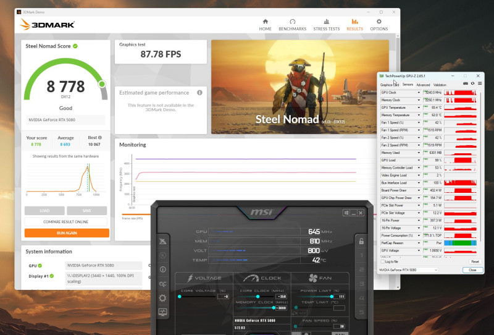Switch to Graphics Card tab in GPU-Z
Viewport: 494px width, 335px height.
pyautogui.click(x=389, y=85)
